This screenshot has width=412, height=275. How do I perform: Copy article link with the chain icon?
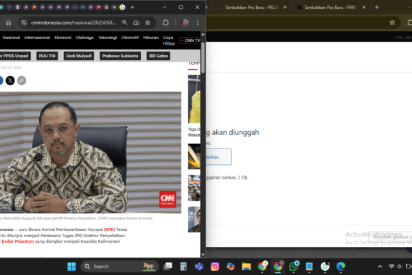(21, 80)
